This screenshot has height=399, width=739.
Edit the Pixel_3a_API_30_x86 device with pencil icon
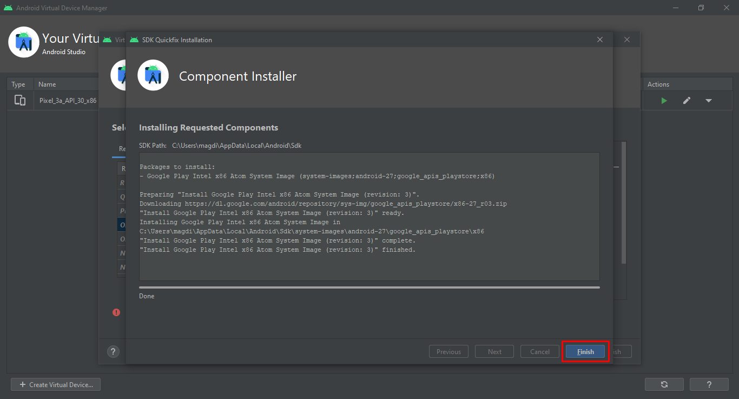tap(687, 101)
